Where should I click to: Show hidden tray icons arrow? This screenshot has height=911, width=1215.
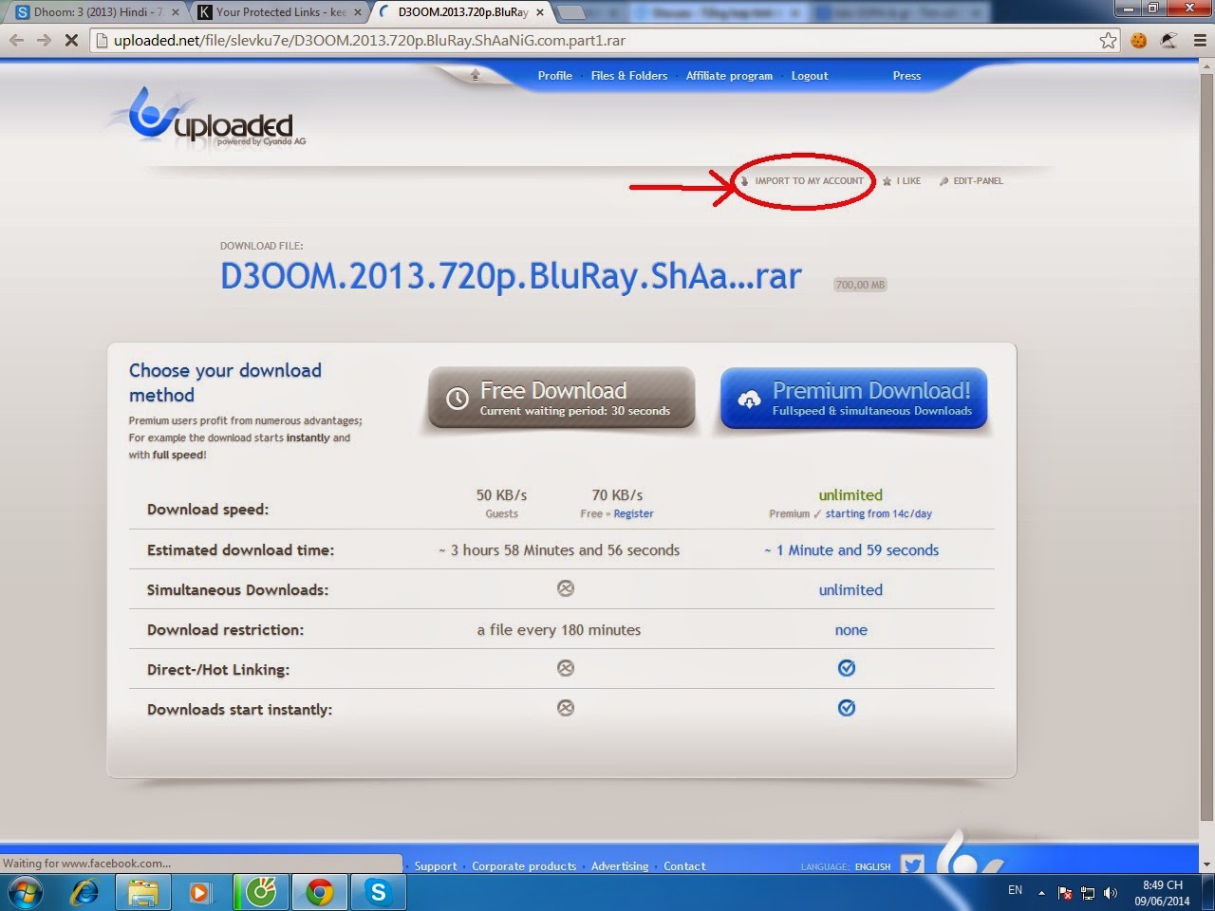[x=1041, y=893]
